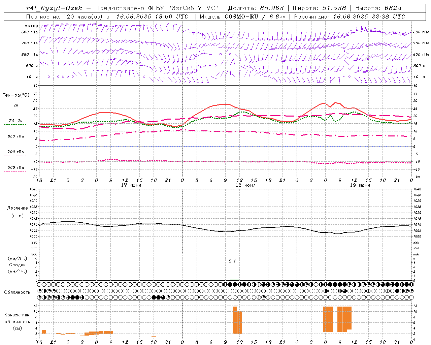Viewport: 431px width, 345px height.
Task: Click the dash-dot 700 гПа temperature legend line
Action: 15,156
